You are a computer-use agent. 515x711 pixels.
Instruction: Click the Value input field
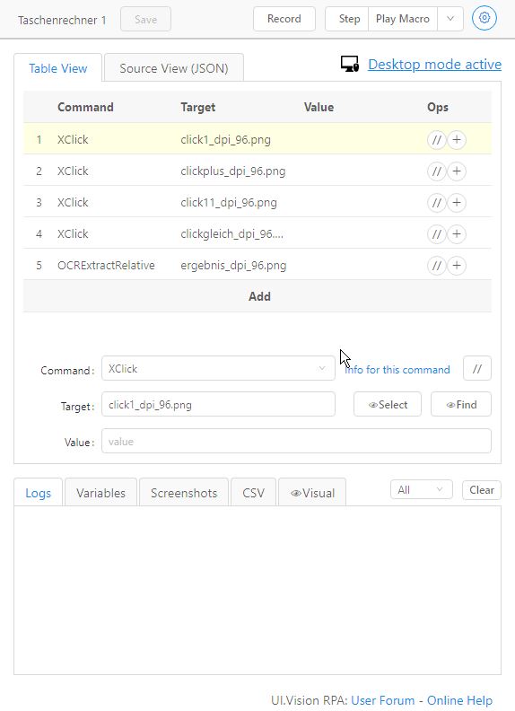pyautogui.click(x=296, y=441)
